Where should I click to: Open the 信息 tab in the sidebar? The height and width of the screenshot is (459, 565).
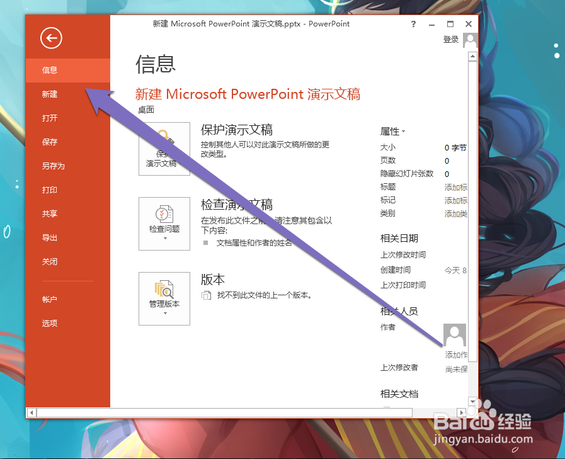(x=68, y=71)
